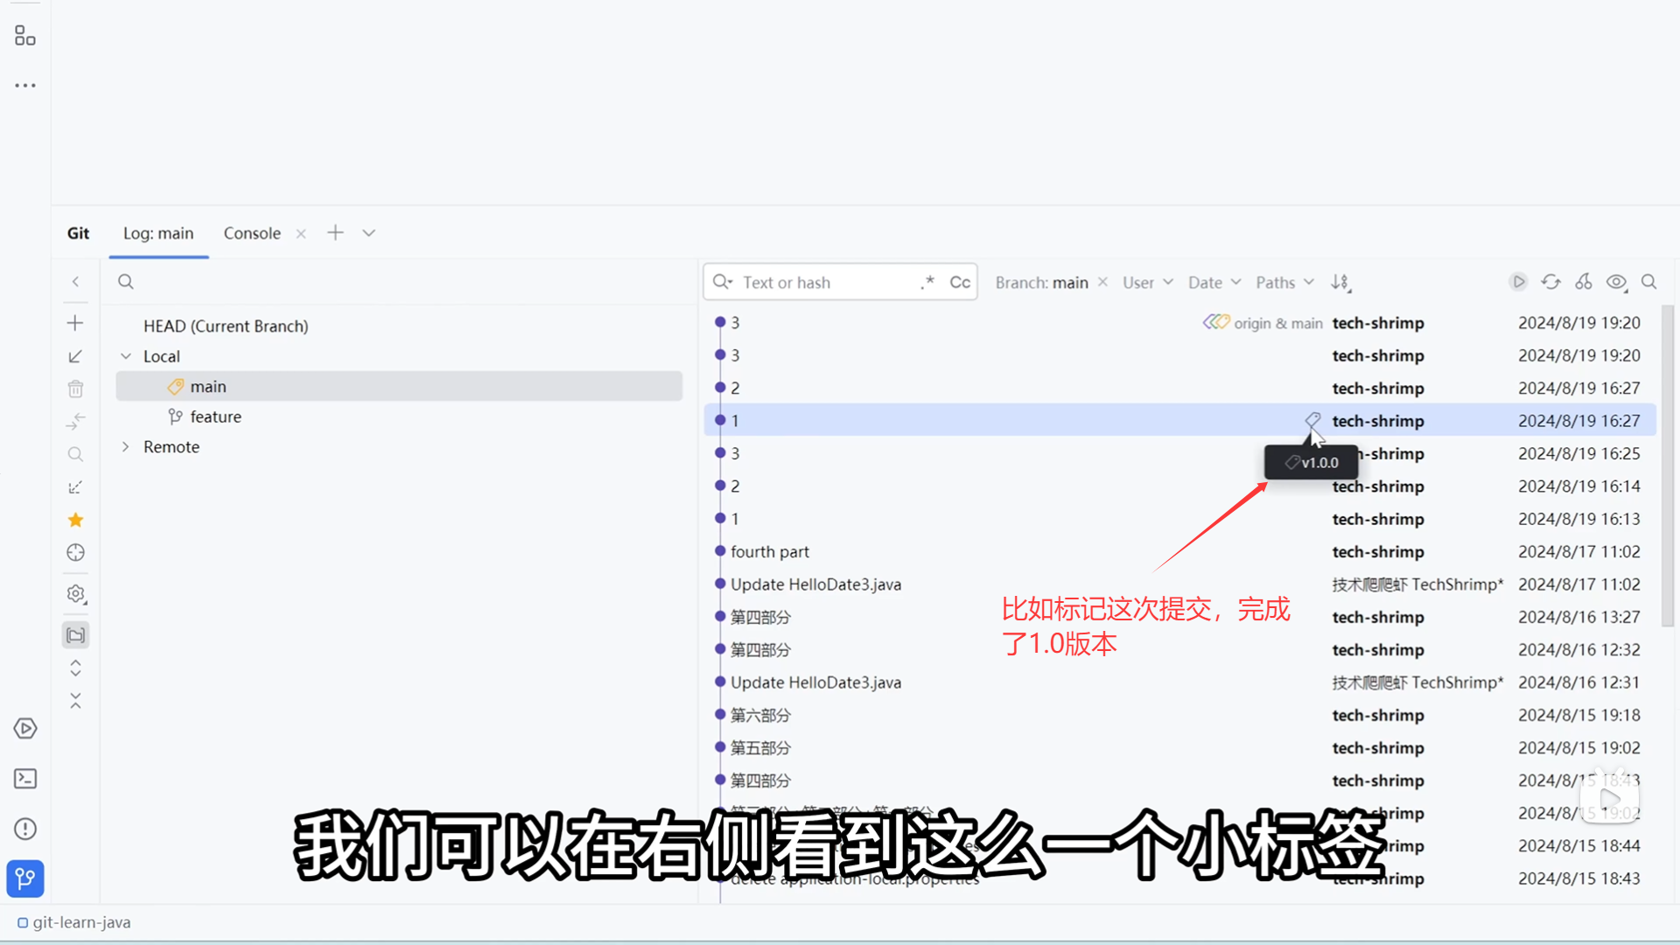Click the Cherry-pick icon in log toolbar
The image size is (1680, 945).
point(1584,282)
